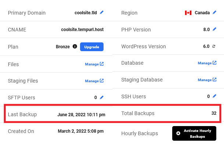Click the March 2, 2022 creation date
This screenshot has height=148, width=224.
pyautogui.click(x=81, y=131)
